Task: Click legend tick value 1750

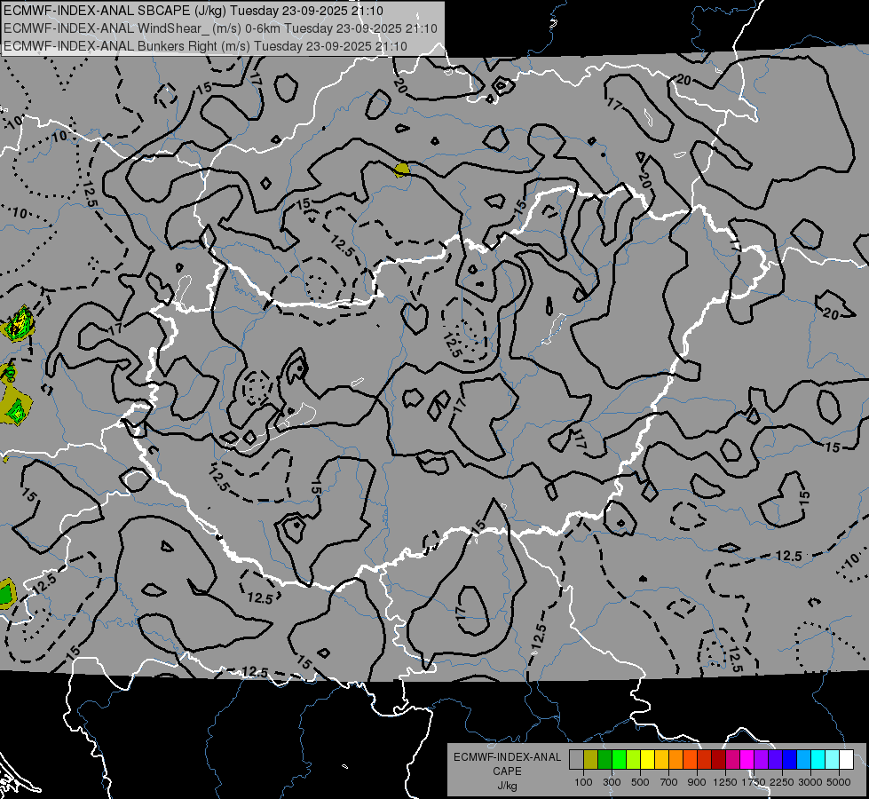Action: click(754, 782)
